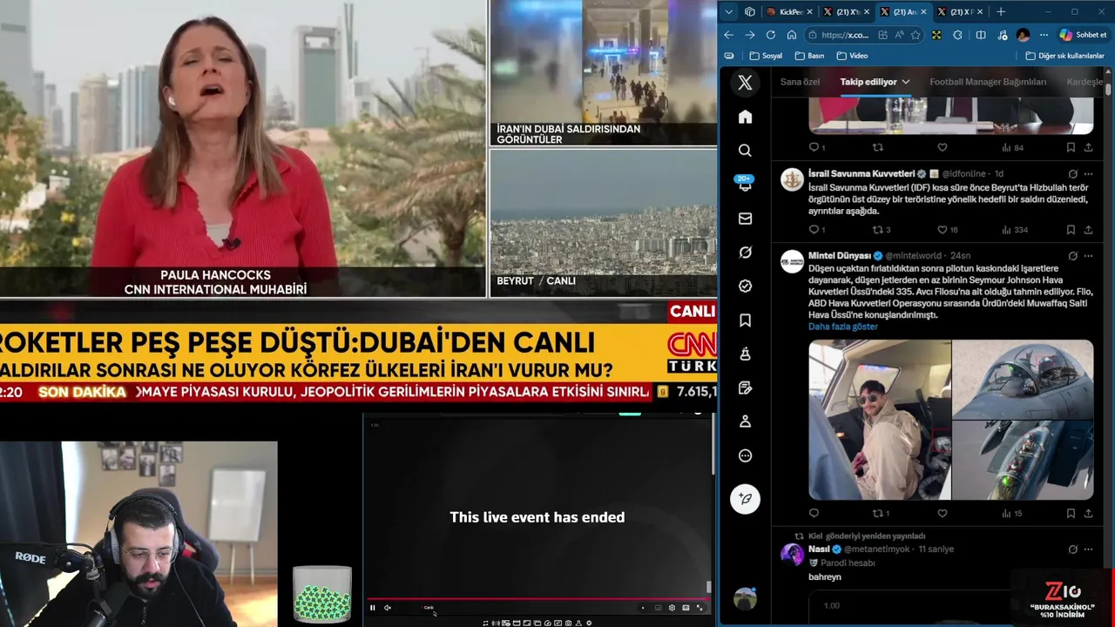Open more options on Mintel Dünyası post

(x=1088, y=256)
